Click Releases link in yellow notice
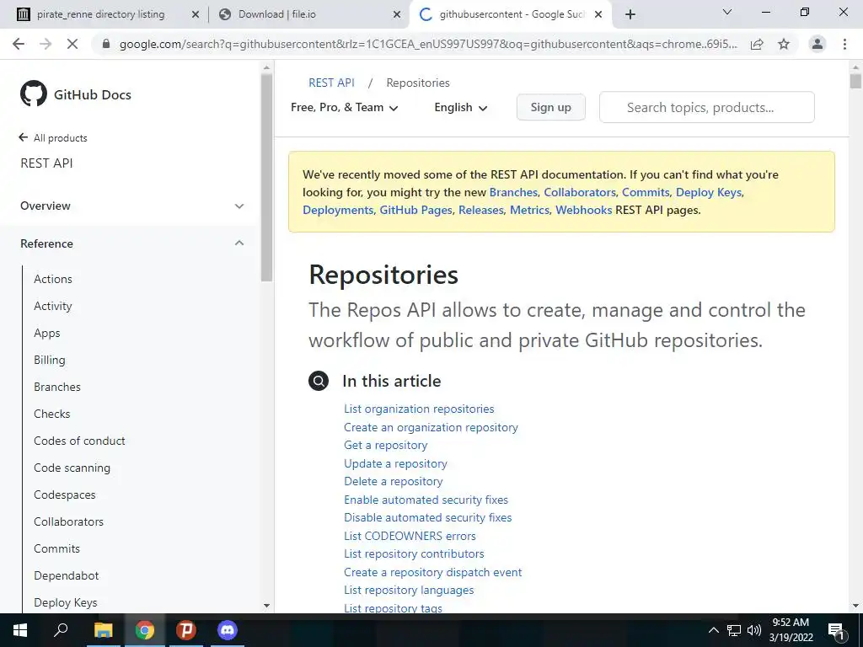Viewport: 863px width, 647px height. (x=480, y=210)
